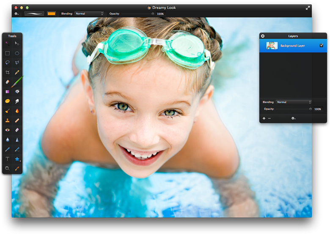Pick the Elliptical Marquee tool
Viewport: 330px width, 234px height.
point(17,53)
